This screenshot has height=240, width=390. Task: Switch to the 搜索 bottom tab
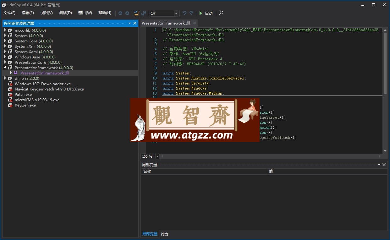(x=165, y=234)
